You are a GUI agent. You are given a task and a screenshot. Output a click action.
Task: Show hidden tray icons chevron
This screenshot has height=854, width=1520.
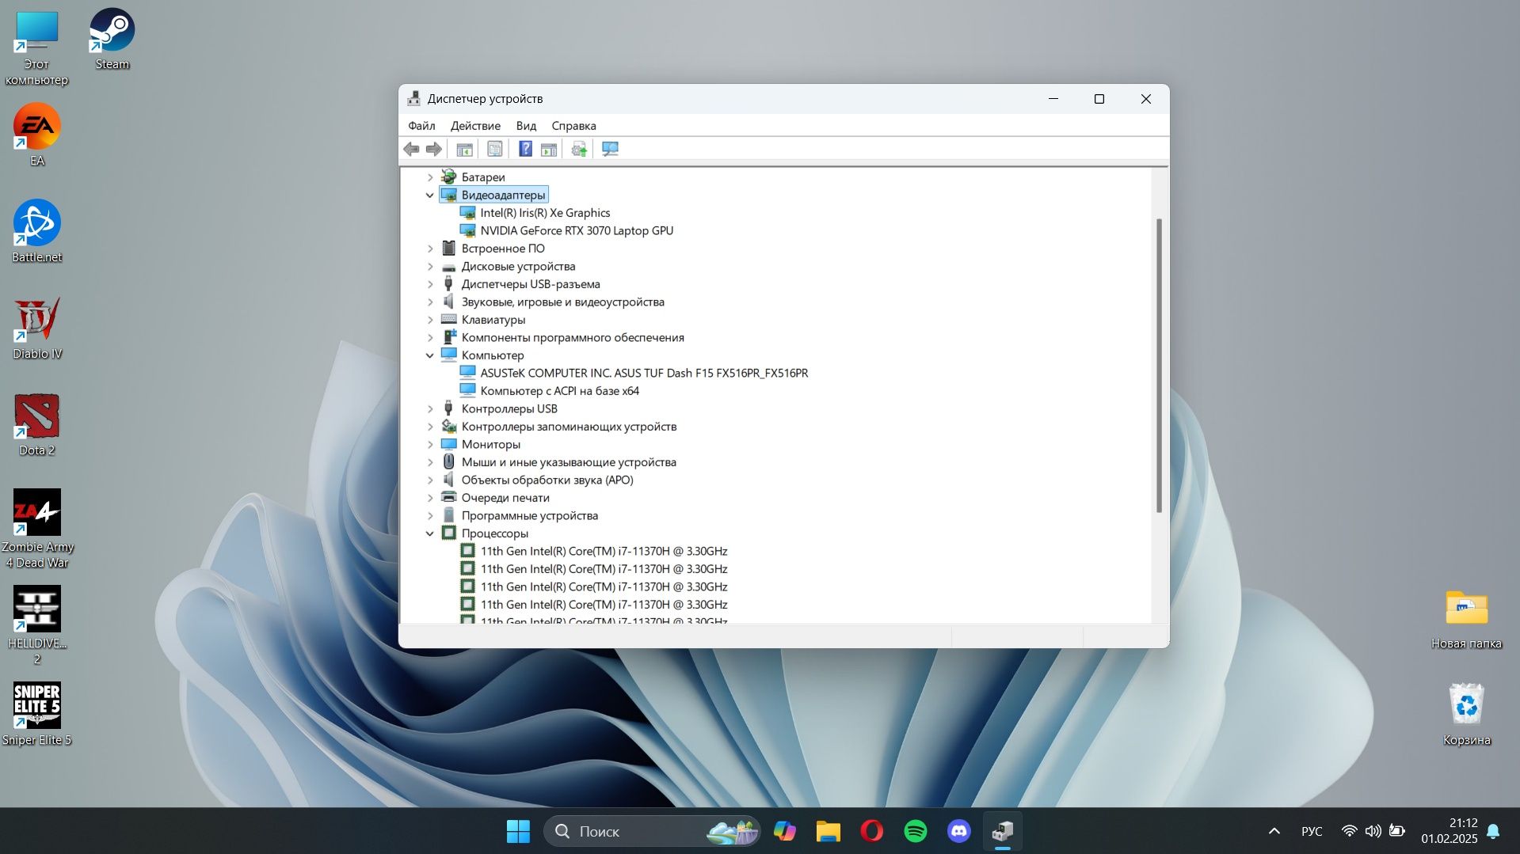(x=1274, y=831)
